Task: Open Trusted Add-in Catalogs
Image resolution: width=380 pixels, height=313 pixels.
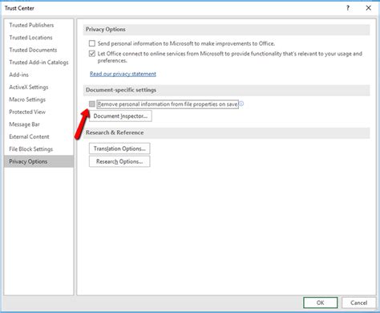Action: click(38, 63)
